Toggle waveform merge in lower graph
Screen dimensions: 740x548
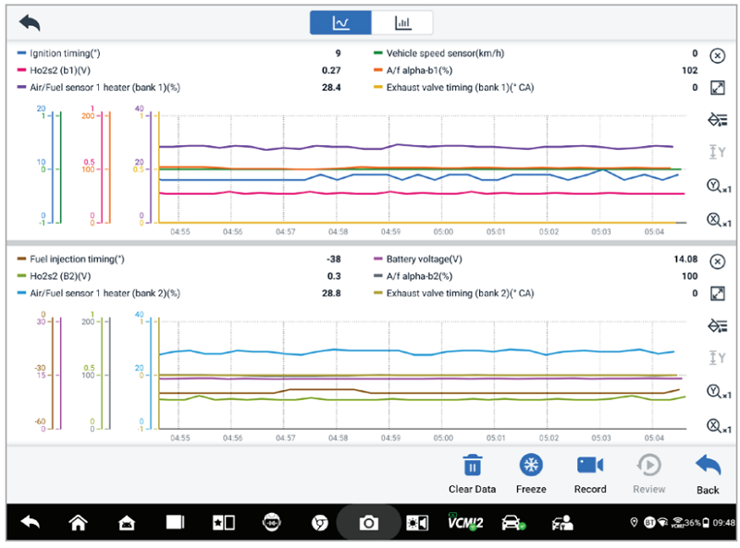click(x=717, y=324)
